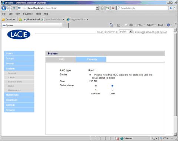The width and height of the screenshot is (178, 141).
Task: Open the Shares sidebar section
Action: click(x=19, y=63)
